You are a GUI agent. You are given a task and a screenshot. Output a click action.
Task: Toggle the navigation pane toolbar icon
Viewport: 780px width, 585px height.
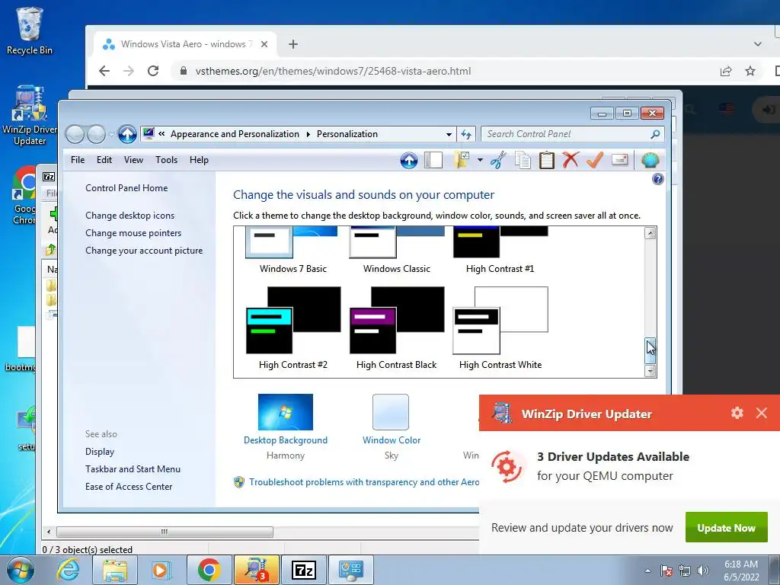pyautogui.click(x=433, y=160)
